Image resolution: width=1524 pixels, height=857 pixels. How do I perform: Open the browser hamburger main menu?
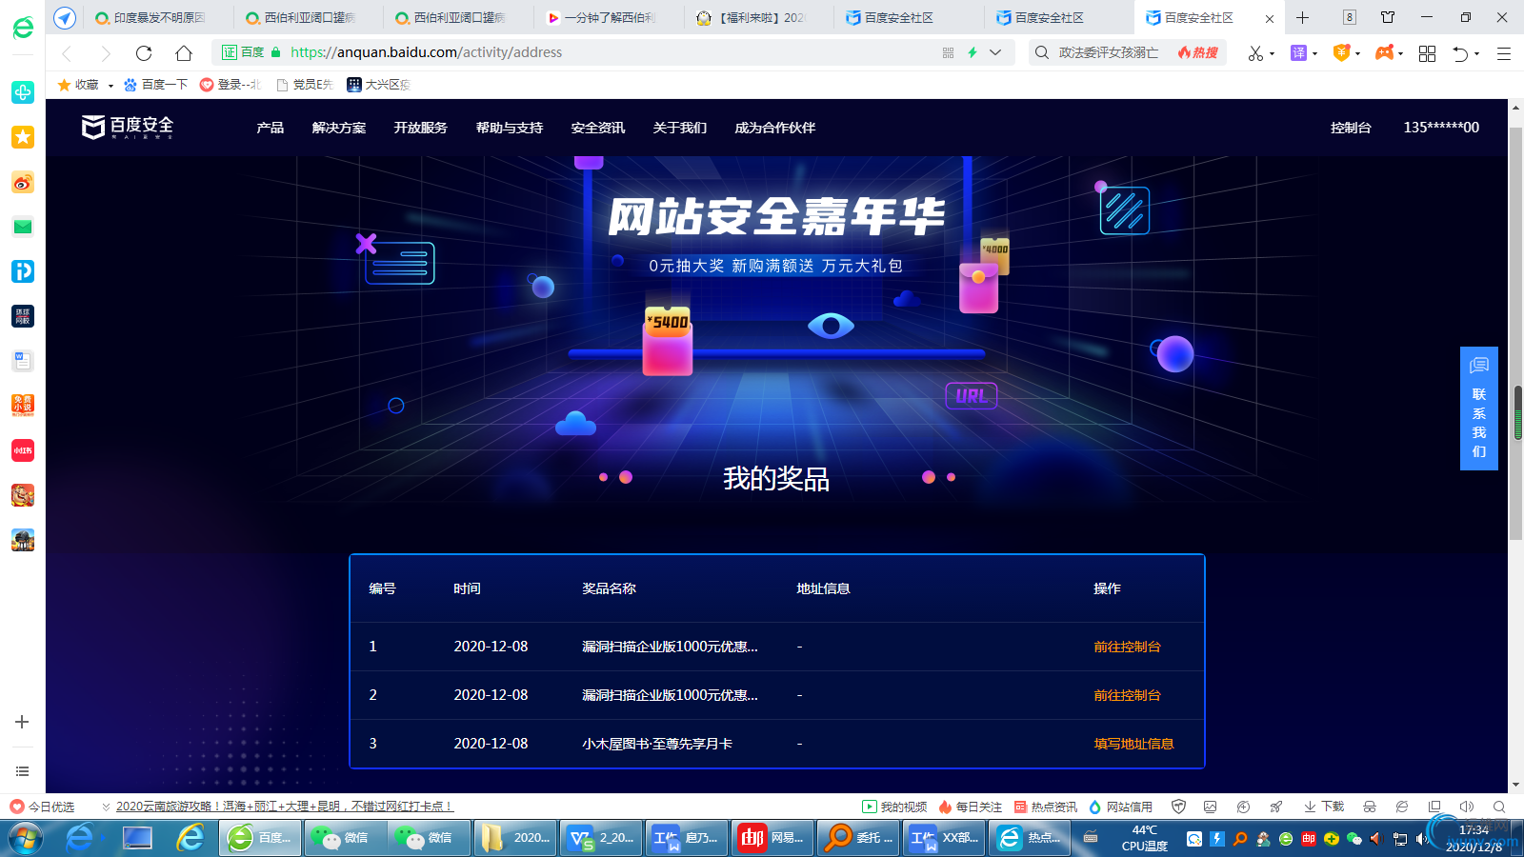pyautogui.click(x=1504, y=53)
